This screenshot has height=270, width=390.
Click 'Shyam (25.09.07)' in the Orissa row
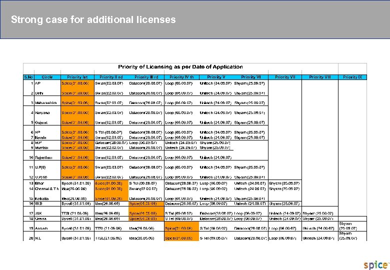click(318, 219)
